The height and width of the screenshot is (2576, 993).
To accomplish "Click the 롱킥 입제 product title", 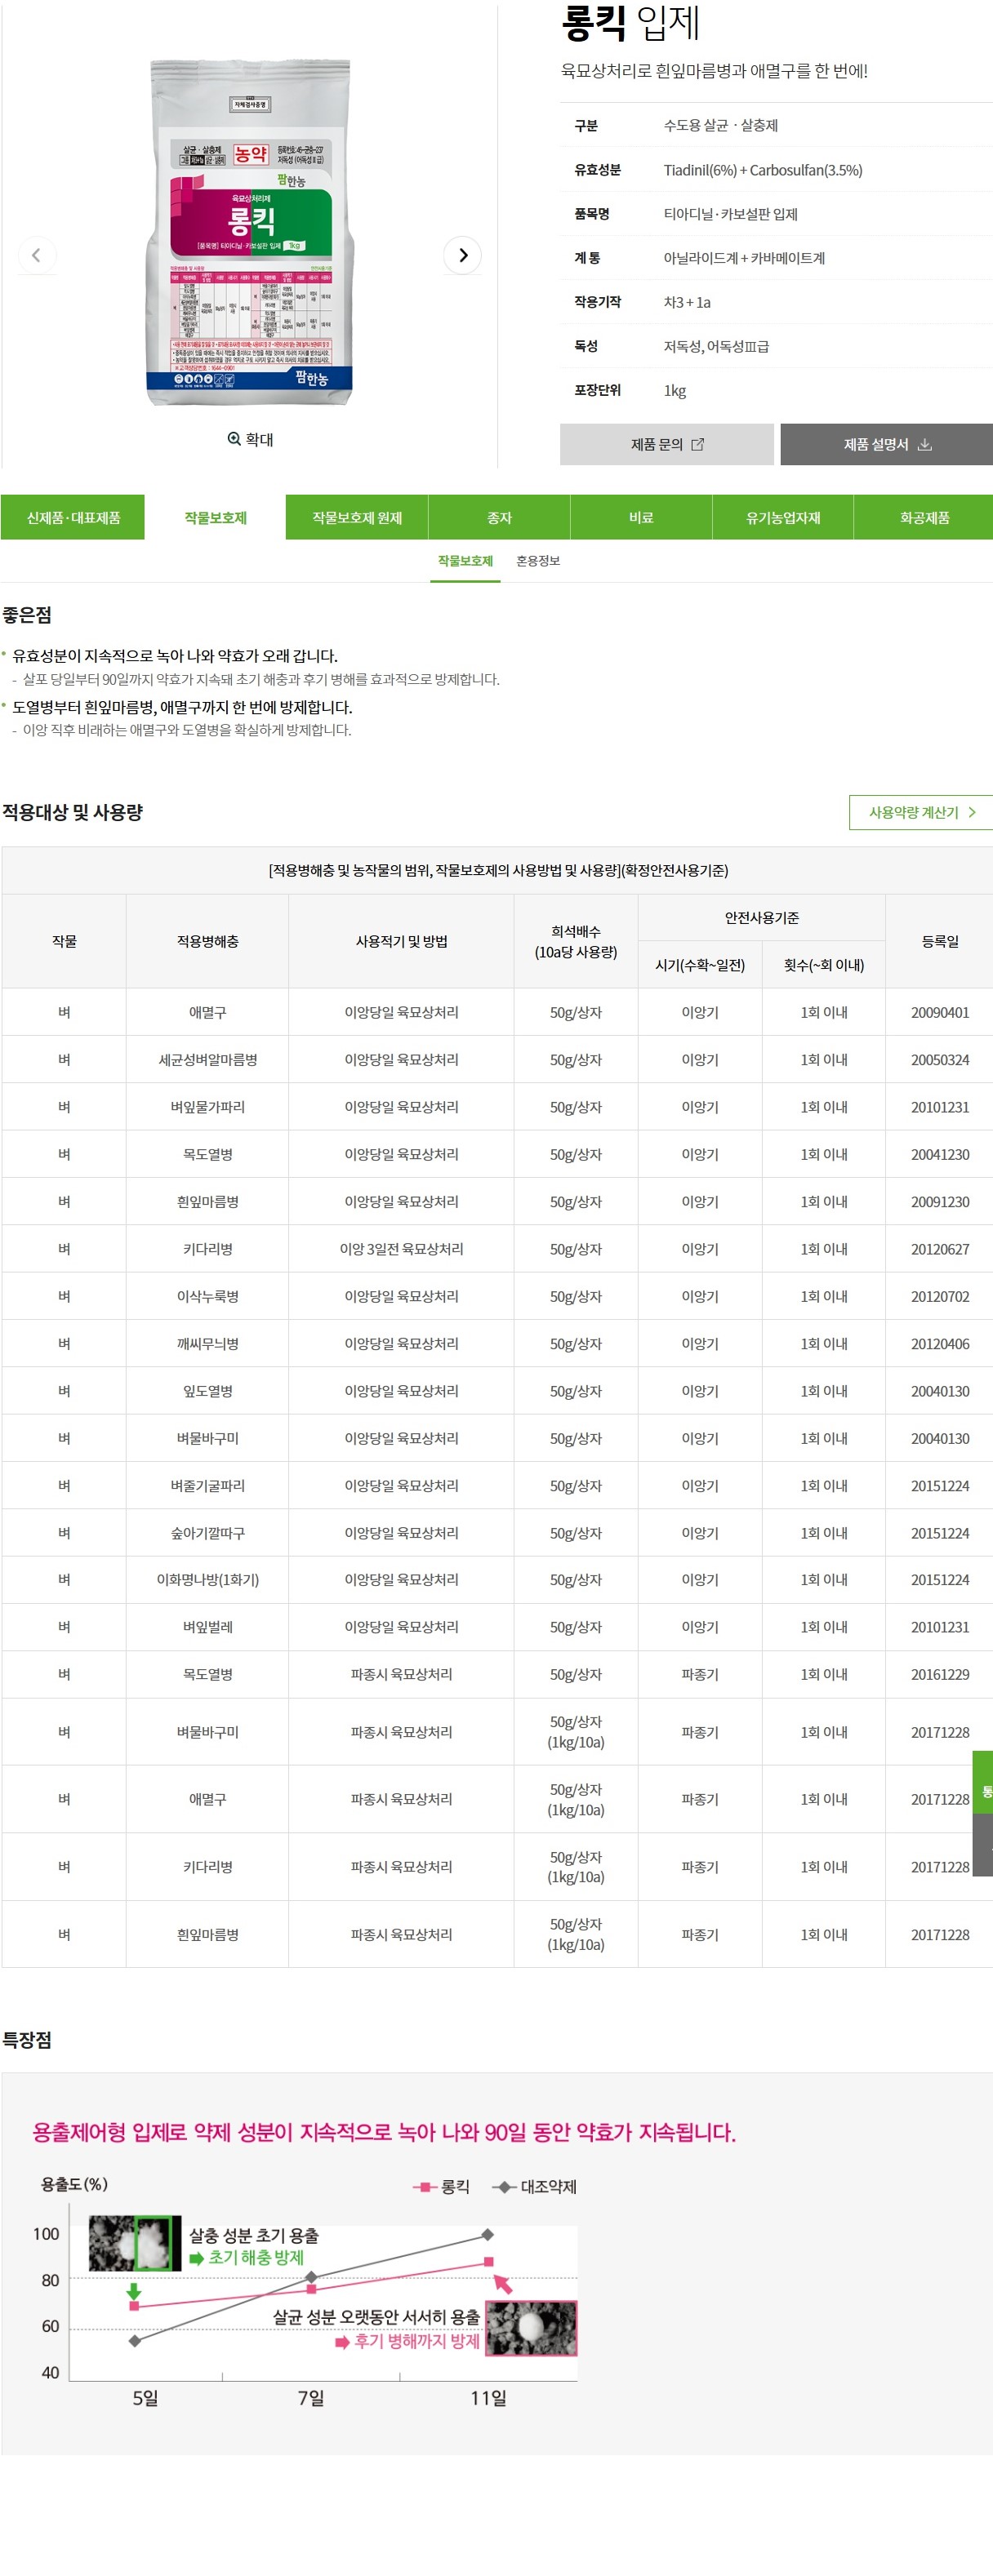I will point(631,24).
